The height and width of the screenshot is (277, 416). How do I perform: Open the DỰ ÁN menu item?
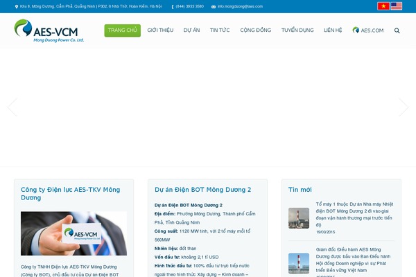[191, 30]
